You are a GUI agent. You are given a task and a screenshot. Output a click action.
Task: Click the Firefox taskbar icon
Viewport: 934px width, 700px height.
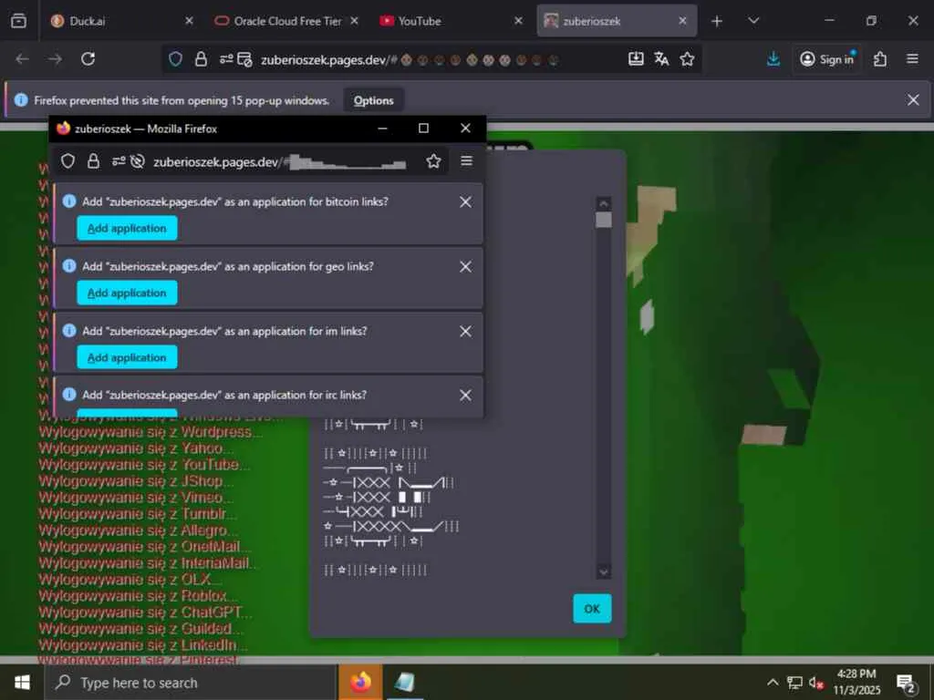[x=360, y=682]
